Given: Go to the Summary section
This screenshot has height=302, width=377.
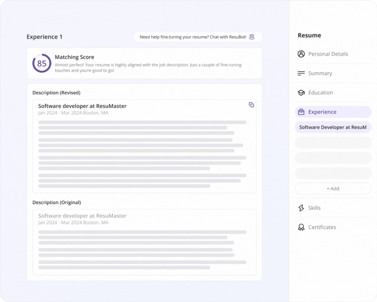Looking at the screenshot, I should tap(320, 73).
